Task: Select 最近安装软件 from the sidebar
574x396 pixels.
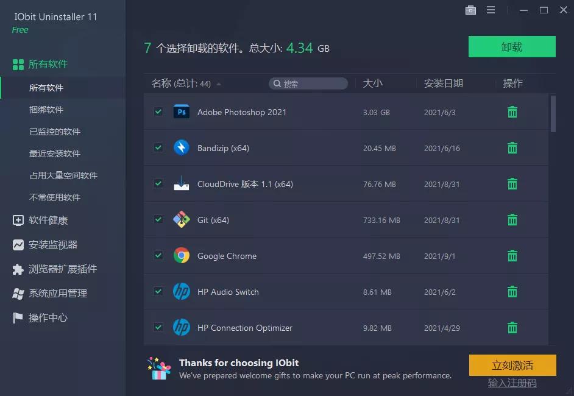Action: coord(58,154)
